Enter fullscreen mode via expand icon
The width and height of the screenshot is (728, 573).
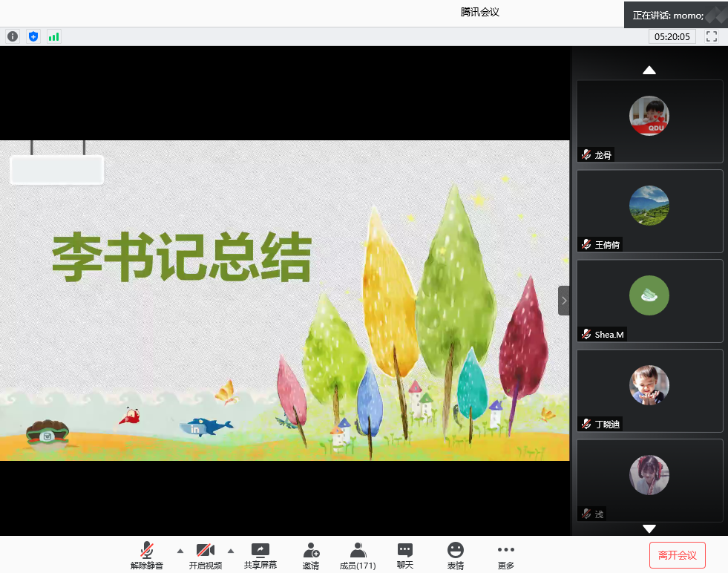pos(712,36)
